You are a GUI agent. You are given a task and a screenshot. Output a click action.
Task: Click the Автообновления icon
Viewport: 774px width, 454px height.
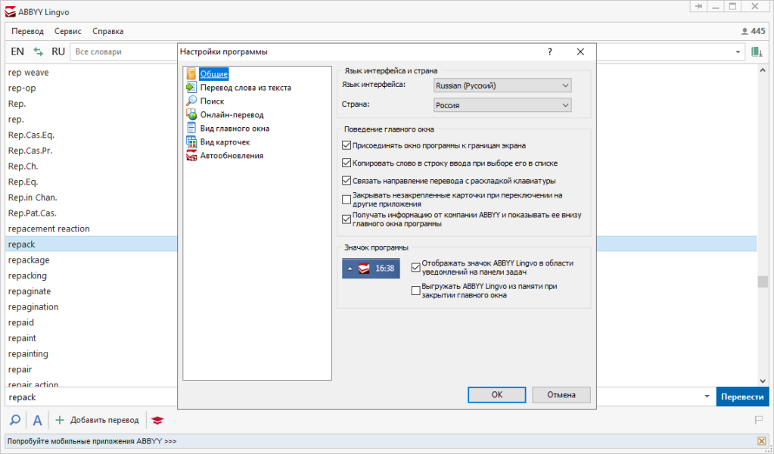click(191, 155)
